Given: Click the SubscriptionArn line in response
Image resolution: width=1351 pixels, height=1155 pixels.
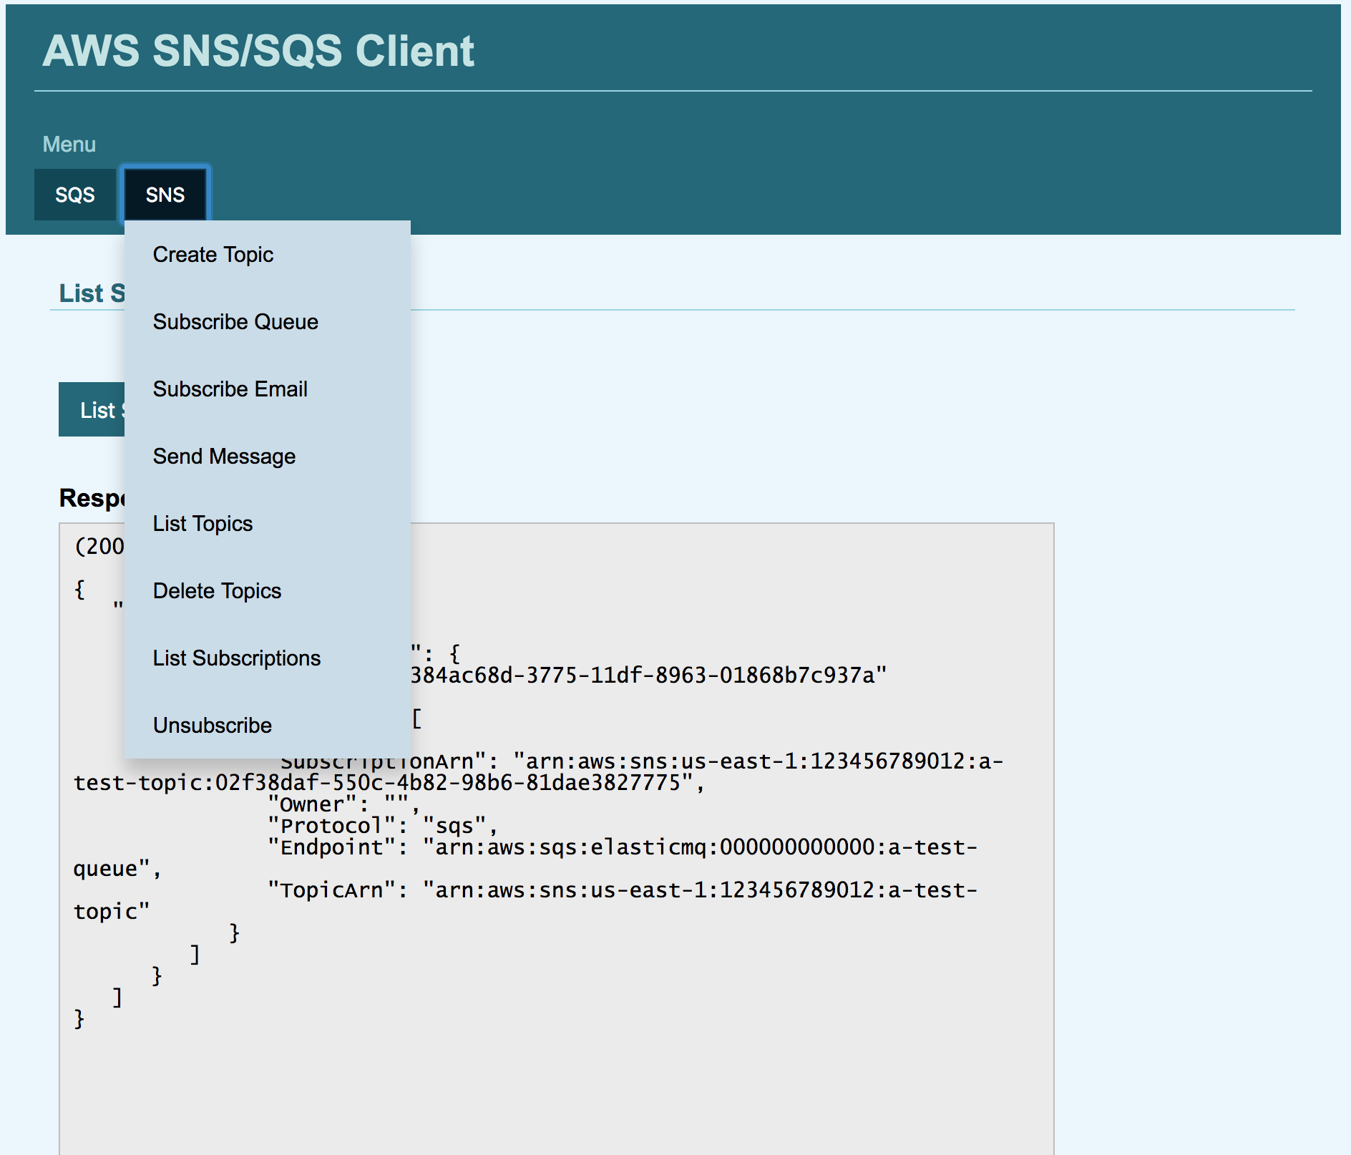Looking at the screenshot, I should [x=641, y=761].
